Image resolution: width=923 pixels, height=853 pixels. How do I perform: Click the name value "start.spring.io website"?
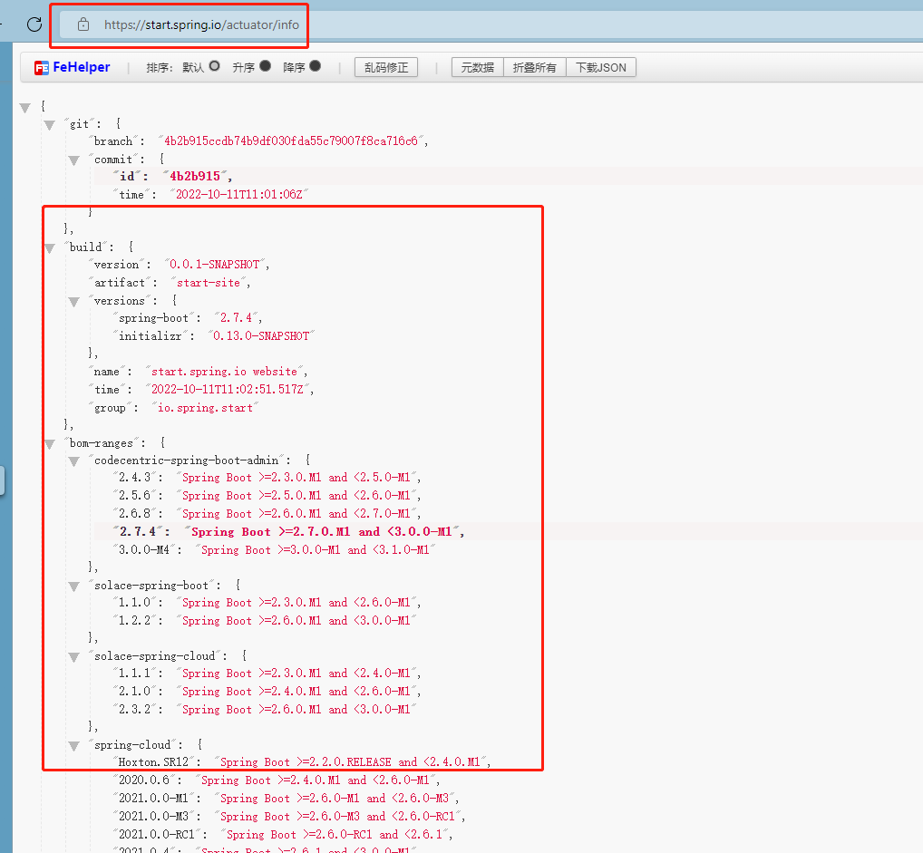(x=224, y=372)
